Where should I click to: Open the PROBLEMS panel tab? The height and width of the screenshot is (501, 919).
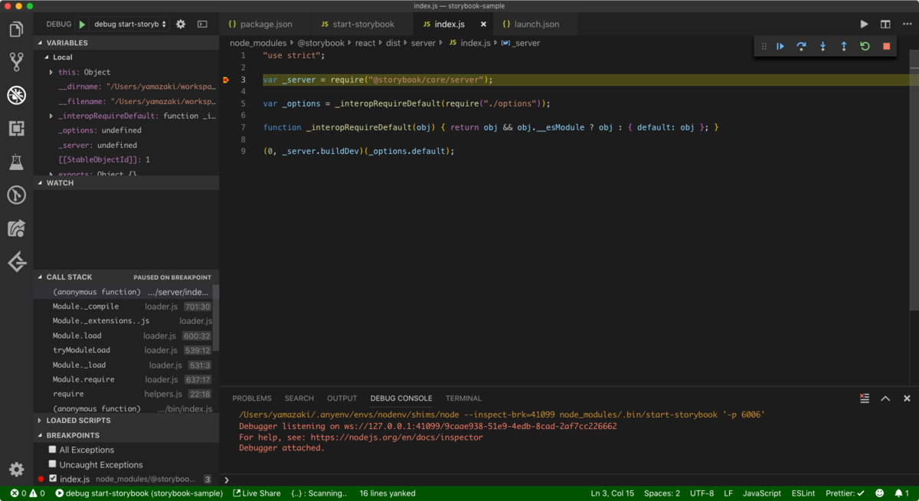pyautogui.click(x=252, y=398)
